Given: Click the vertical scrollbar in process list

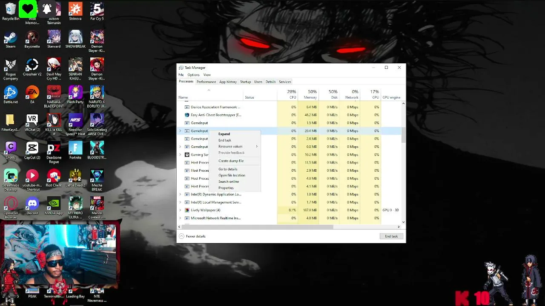Looking at the screenshot, I should 403,135.
